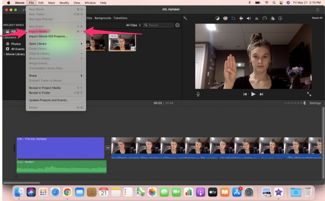Select Reveal in Finder
The height and width of the screenshot is (201, 325).
tap(56, 93)
